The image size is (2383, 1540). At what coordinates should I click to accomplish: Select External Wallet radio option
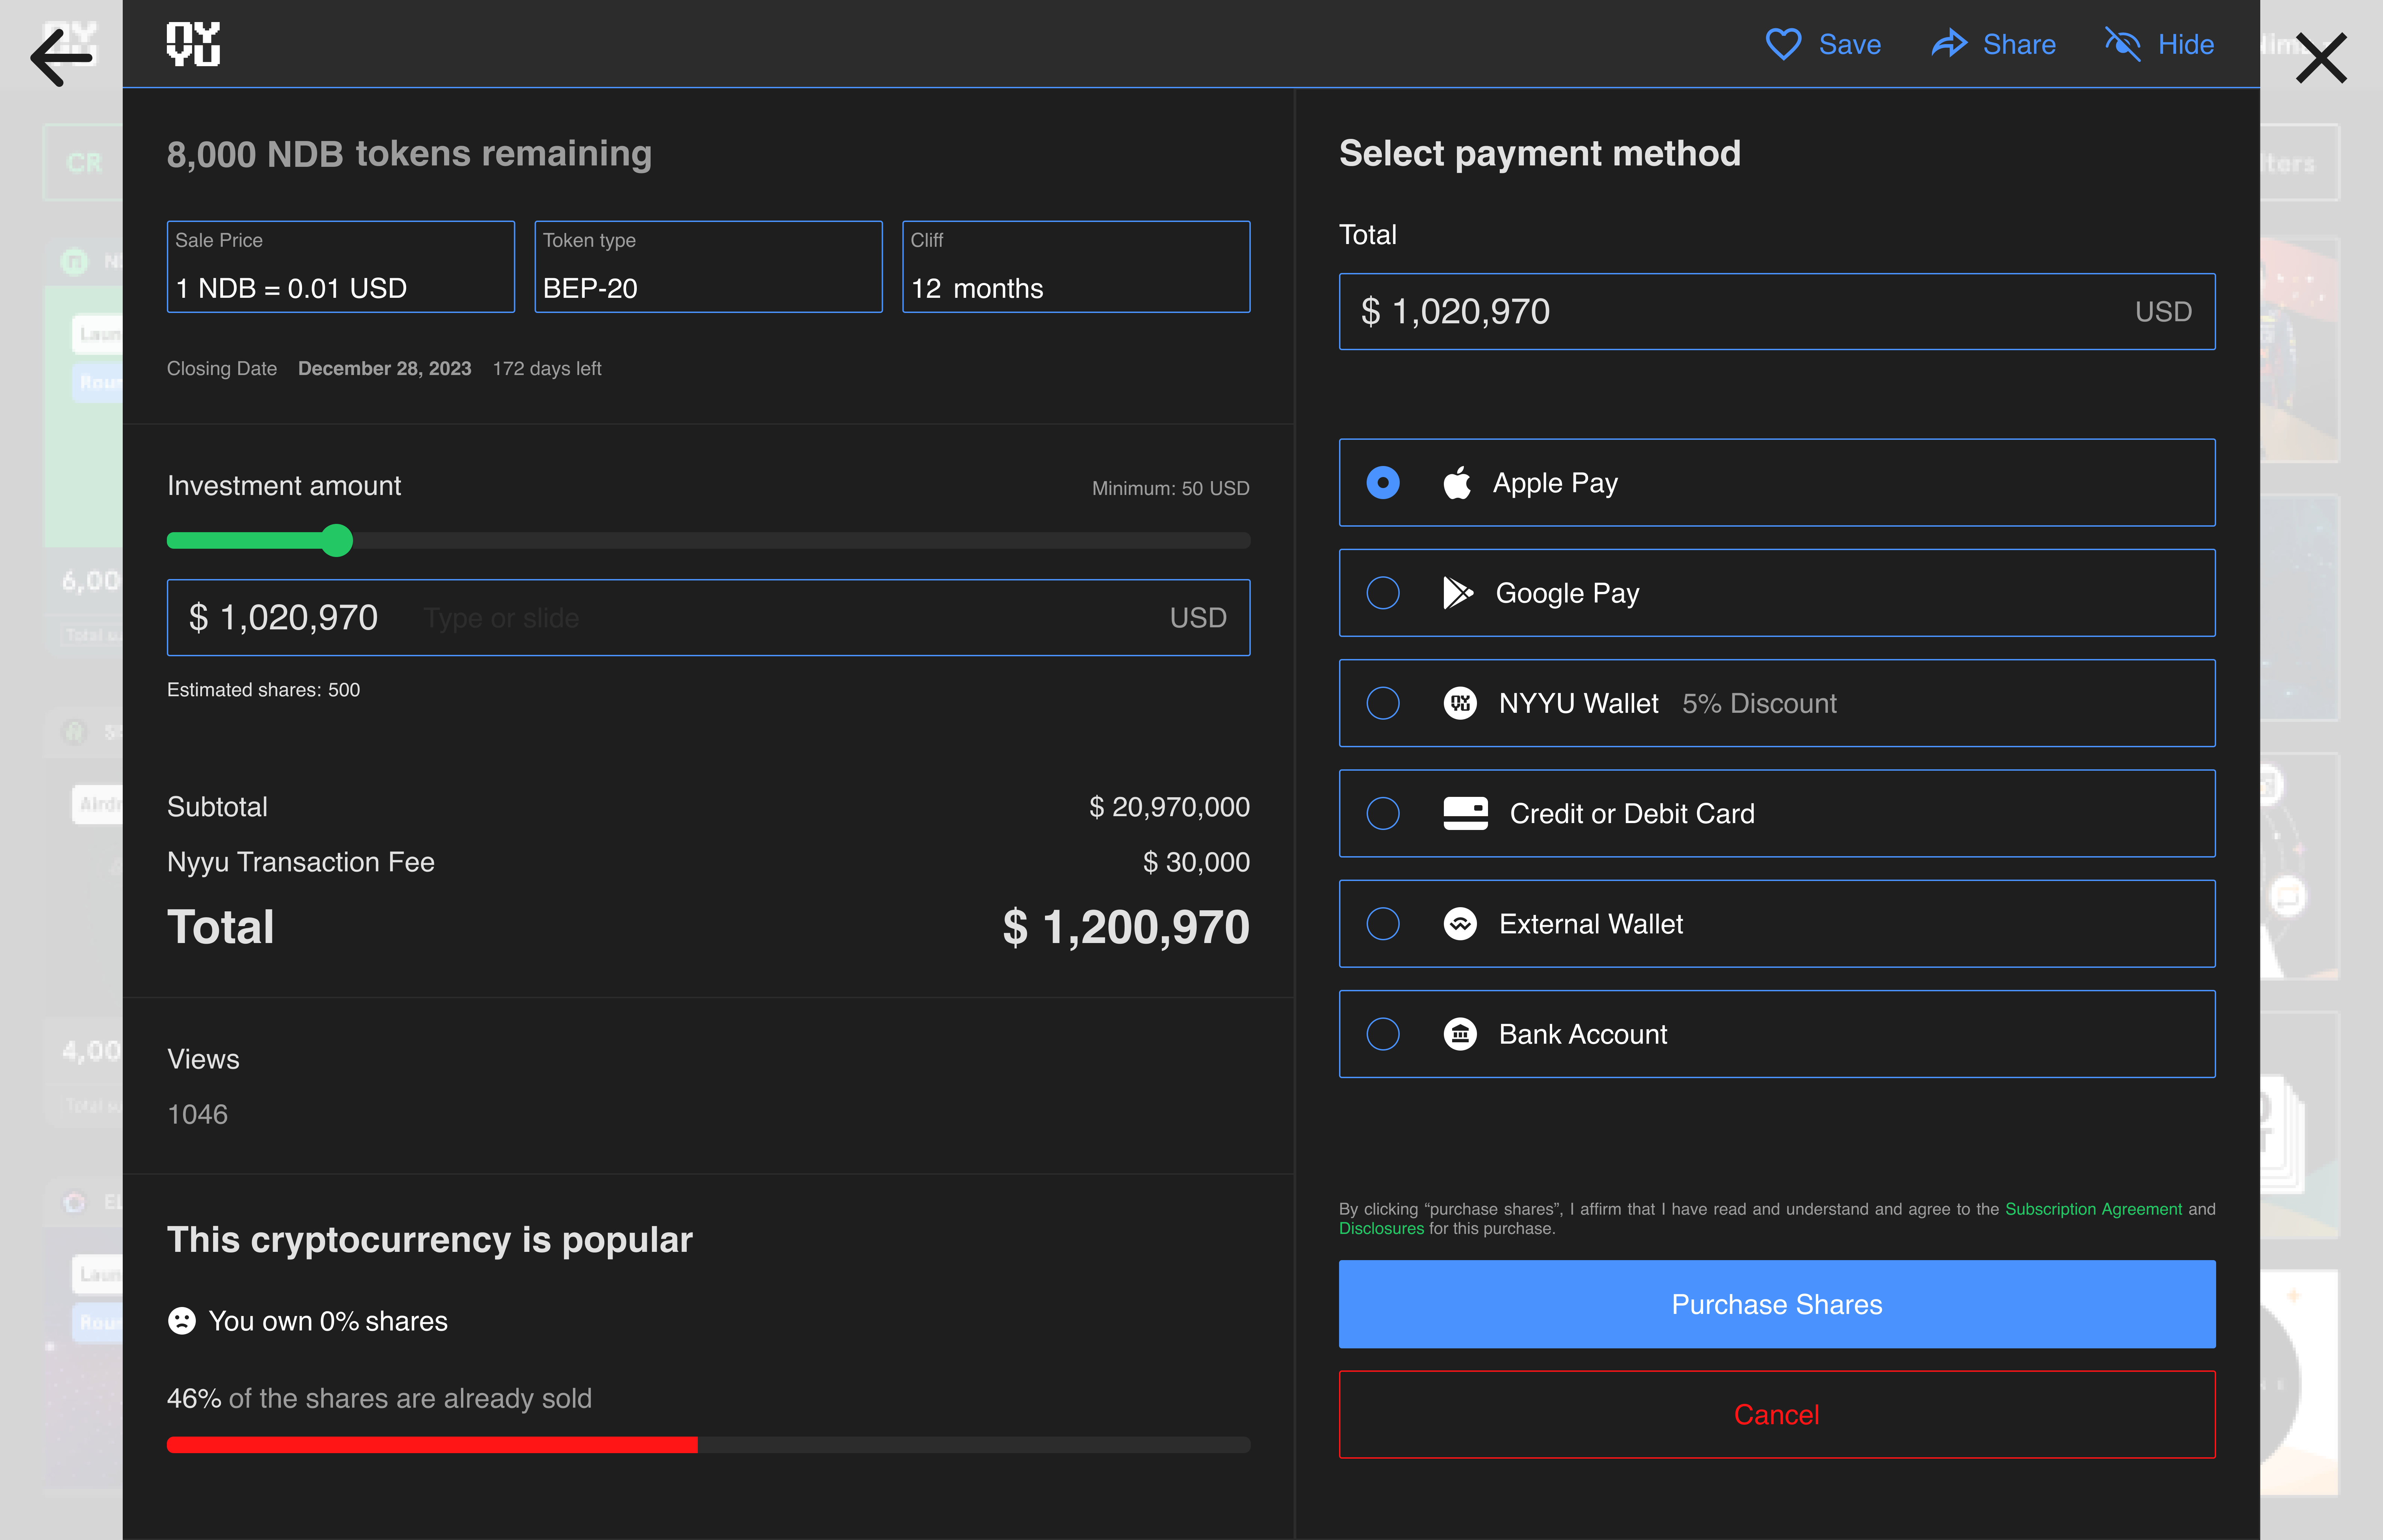click(1382, 924)
